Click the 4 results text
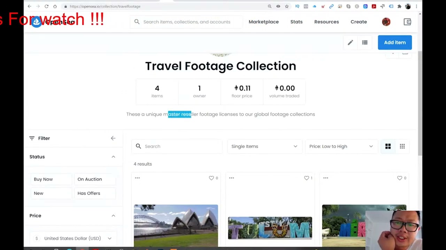Viewport: 446px width, 250px height. [x=143, y=164]
